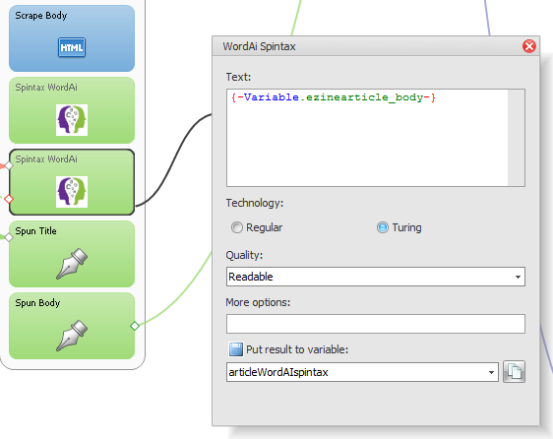Click the pen nib icon in Spun Title
Image resolution: width=553 pixels, height=439 pixels.
pyautogui.click(x=72, y=264)
